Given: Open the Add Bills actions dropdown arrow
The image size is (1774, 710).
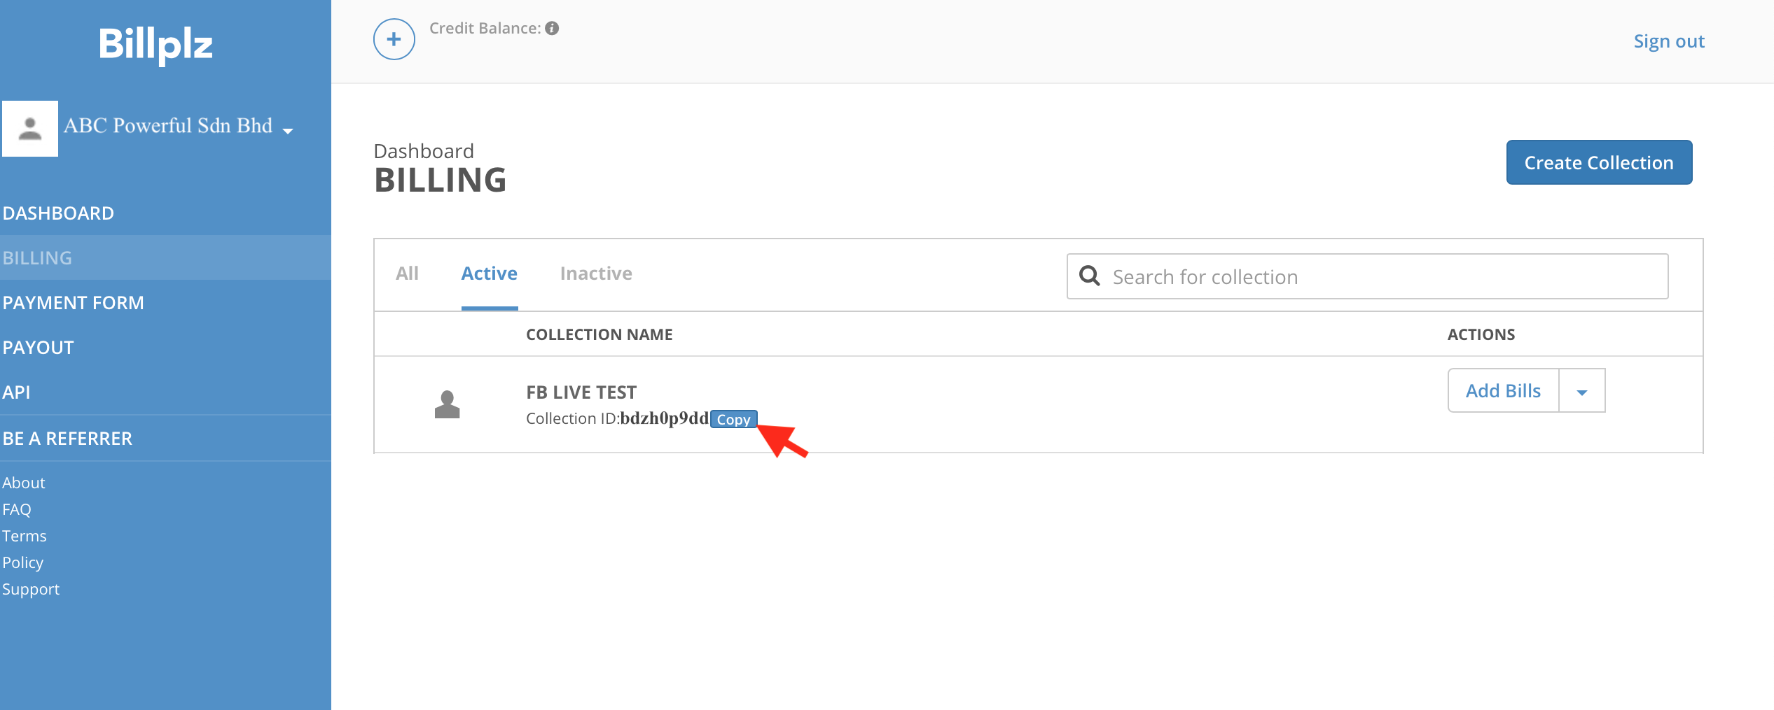Looking at the screenshot, I should (1582, 390).
